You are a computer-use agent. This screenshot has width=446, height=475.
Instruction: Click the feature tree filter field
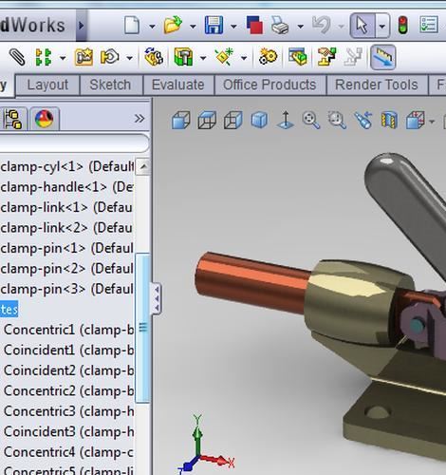[x=74, y=143]
